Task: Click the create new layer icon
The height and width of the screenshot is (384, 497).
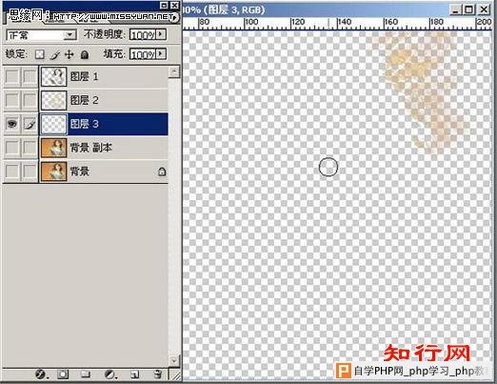Action: point(134,374)
